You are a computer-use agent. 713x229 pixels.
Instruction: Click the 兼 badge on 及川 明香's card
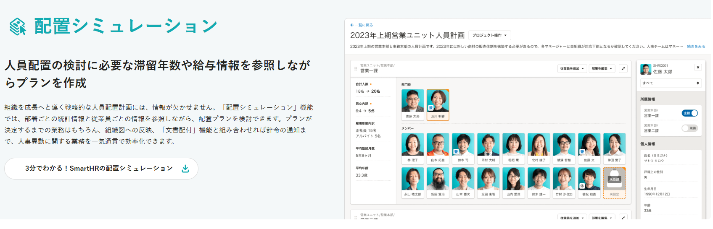tap(431, 108)
